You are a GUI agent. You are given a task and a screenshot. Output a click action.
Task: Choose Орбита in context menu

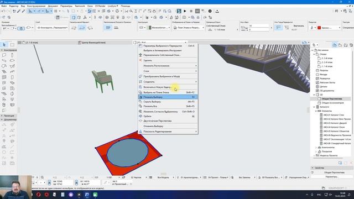pos(168,116)
